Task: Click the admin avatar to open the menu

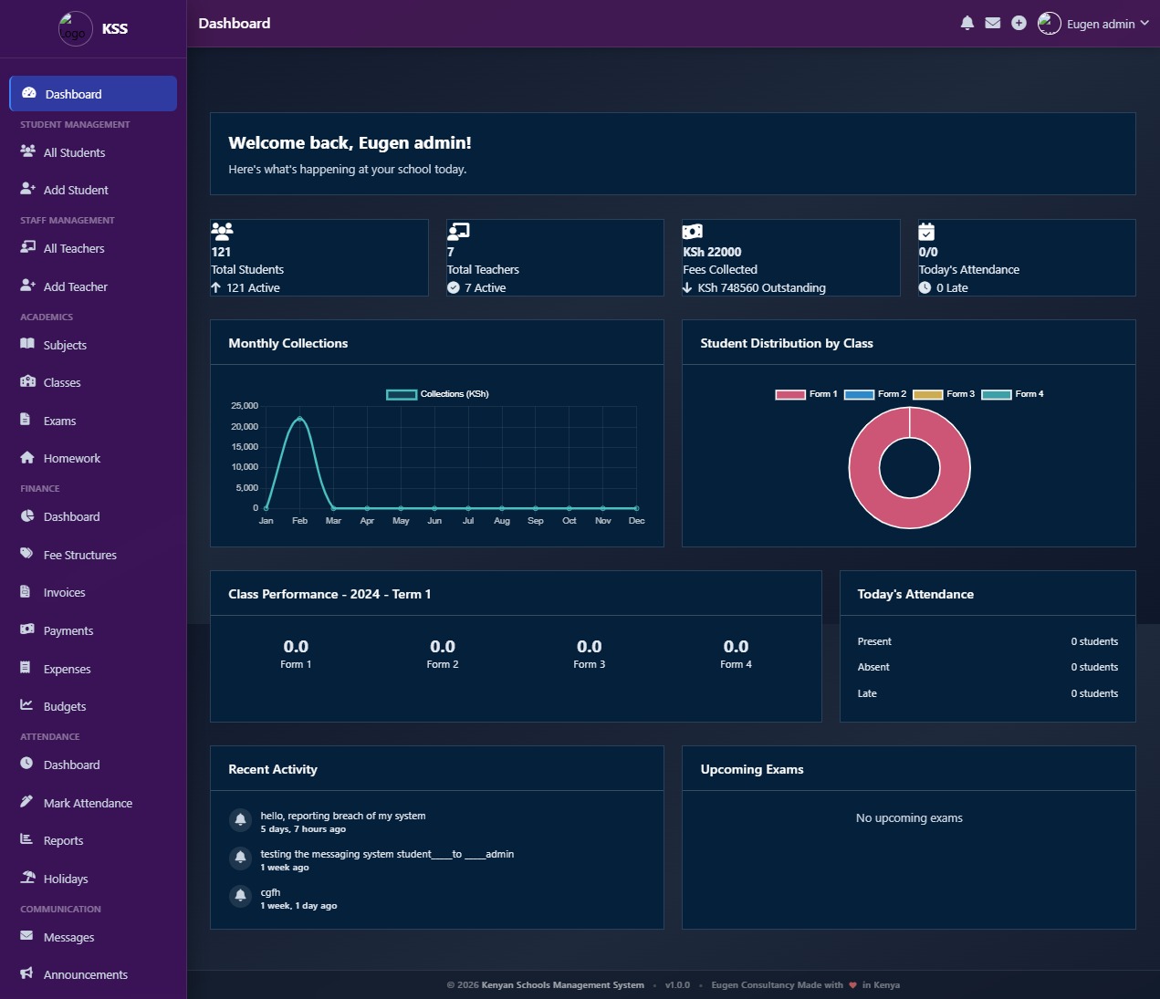Action: coord(1050,23)
